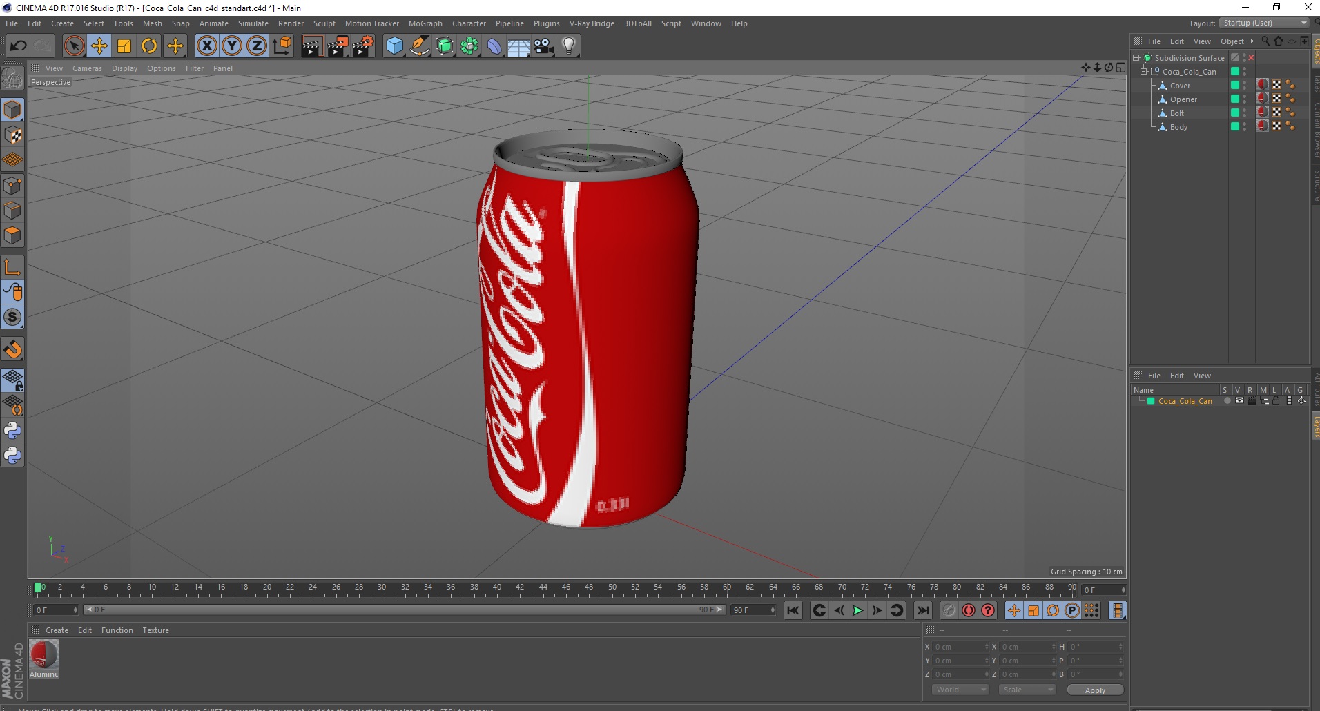Screen dimensions: 1320x711
Task: Switch to Texture mode icon
Action: (x=12, y=135)
